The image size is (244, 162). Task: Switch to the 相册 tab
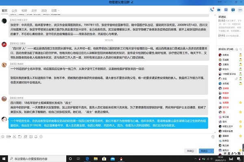pos(24,11)
